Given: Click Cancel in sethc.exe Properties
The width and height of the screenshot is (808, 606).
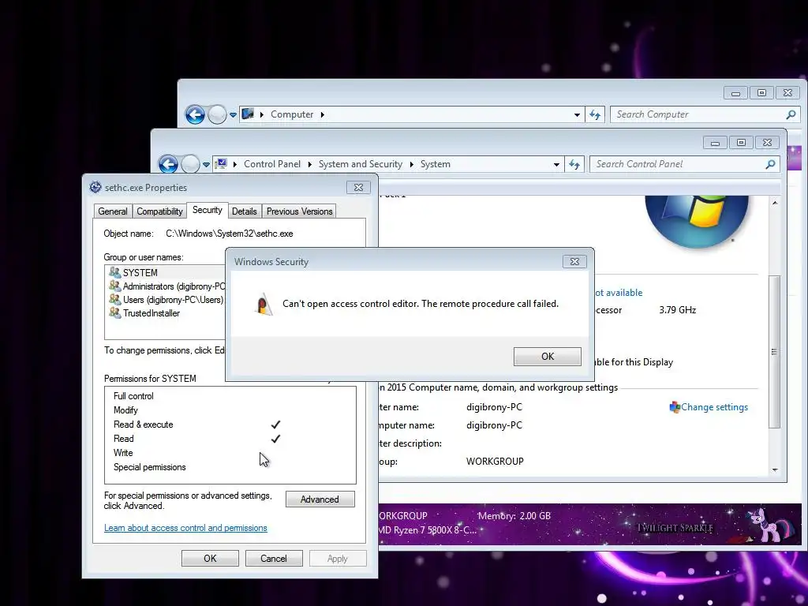Looking at the screenshot, I should pos(274,559).
